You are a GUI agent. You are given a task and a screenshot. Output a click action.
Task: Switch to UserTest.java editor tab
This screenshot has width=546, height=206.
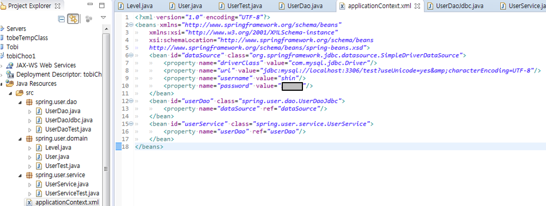[x=241, y=6]
